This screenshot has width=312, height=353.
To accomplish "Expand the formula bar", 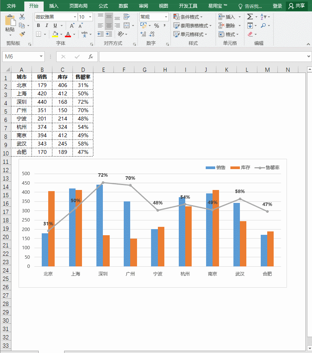I will click(x=309, y=56).
